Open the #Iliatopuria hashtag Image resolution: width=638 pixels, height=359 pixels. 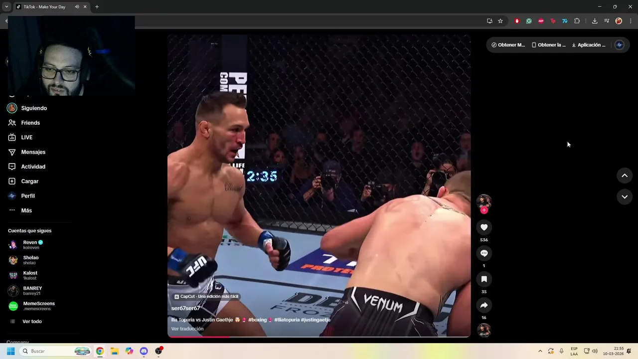point(287,320)
